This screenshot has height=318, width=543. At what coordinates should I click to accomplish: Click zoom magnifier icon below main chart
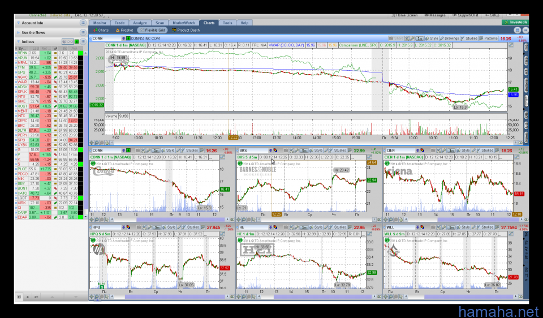point(97,143)
